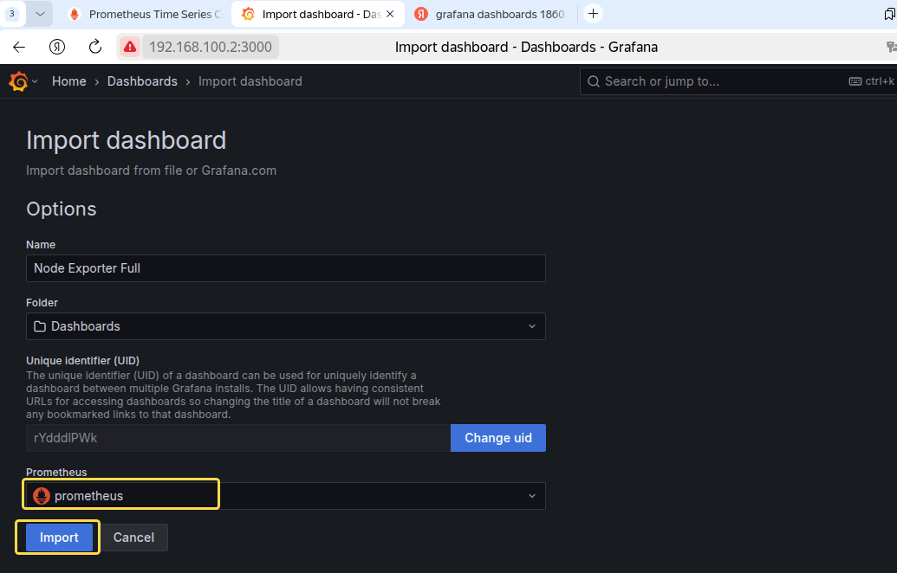Close the Import dashboard tab

pos(390,14)
